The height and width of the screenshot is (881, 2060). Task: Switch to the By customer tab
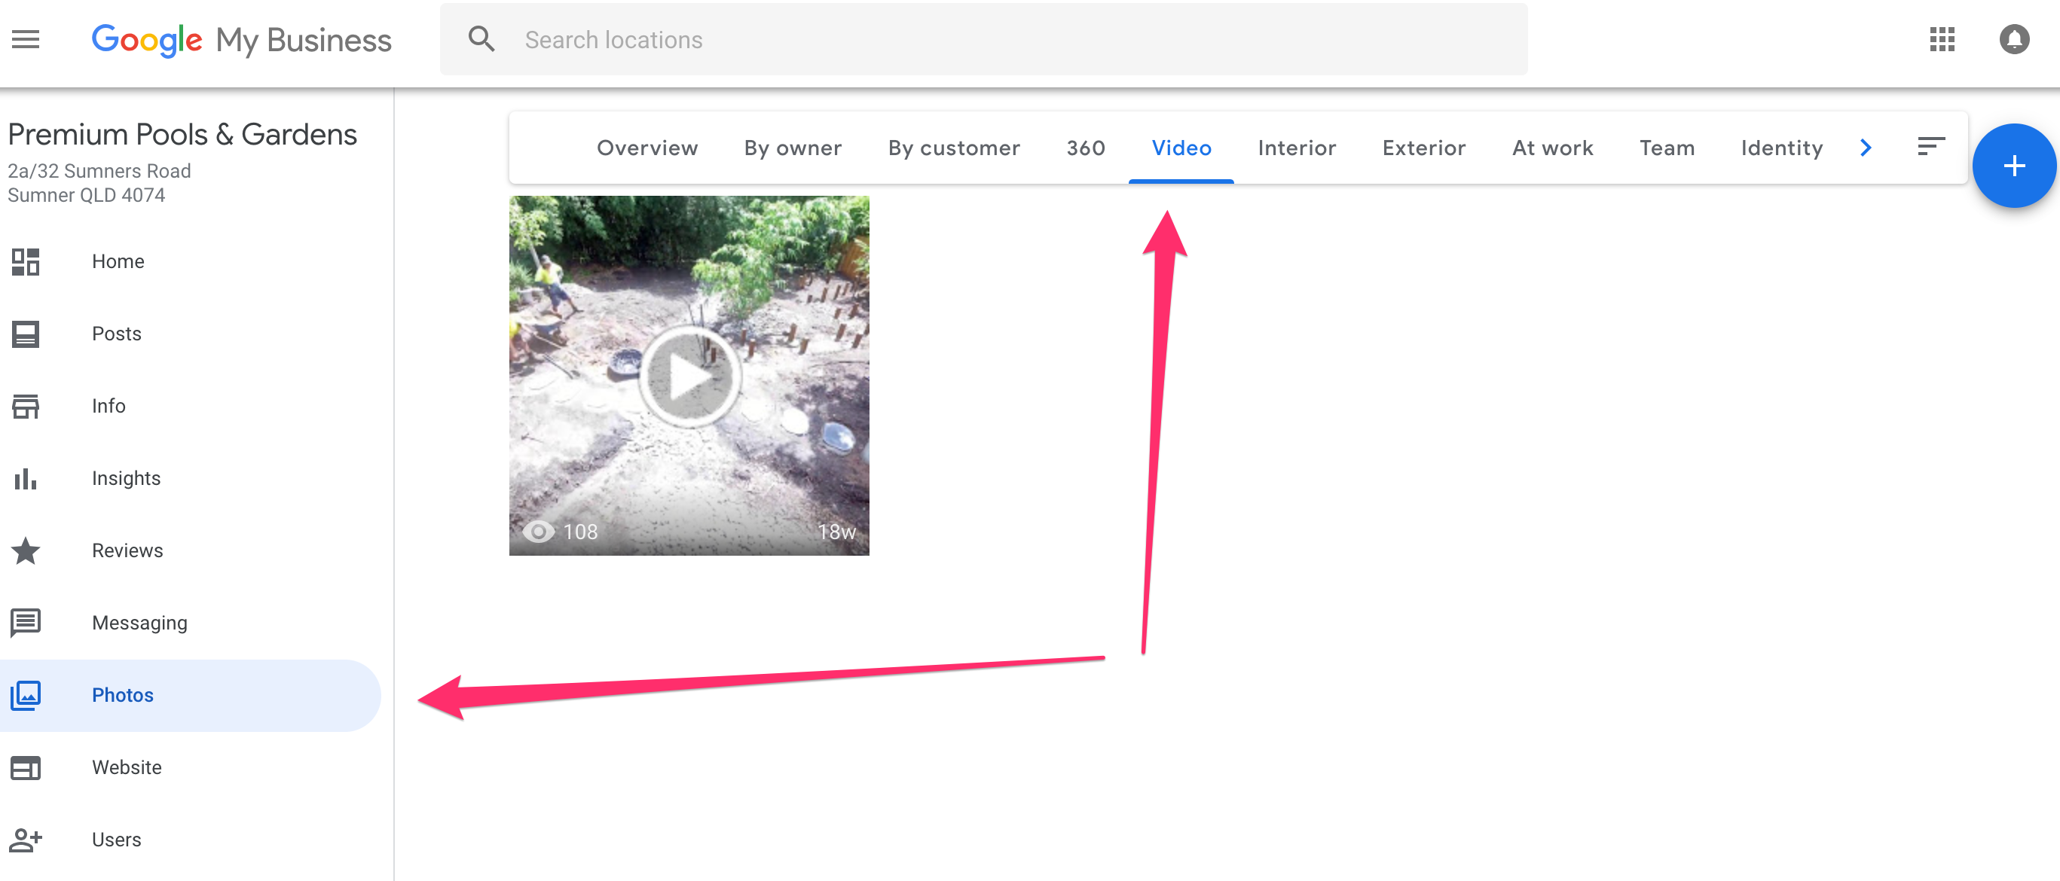point(953,148)
